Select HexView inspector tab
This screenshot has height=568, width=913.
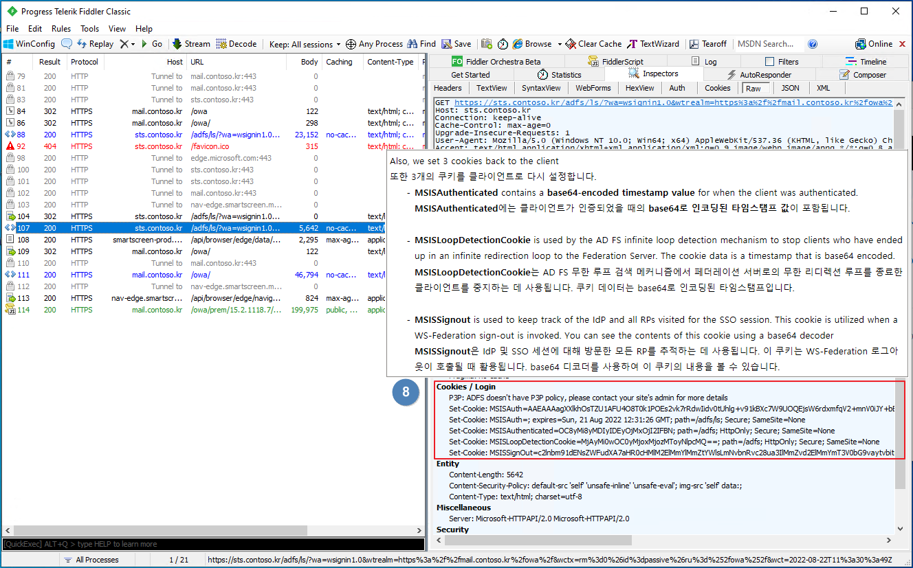[639, 88]
